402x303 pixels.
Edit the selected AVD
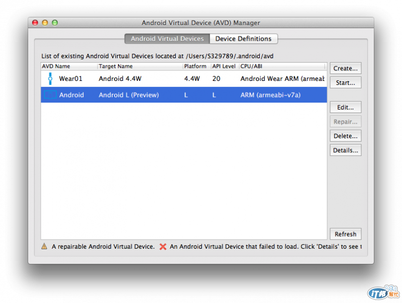(345, 108)
